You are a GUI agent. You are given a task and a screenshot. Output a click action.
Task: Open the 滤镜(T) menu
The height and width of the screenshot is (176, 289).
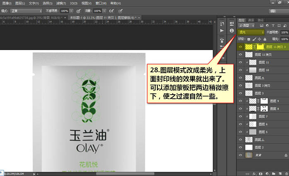pos(61,3)
